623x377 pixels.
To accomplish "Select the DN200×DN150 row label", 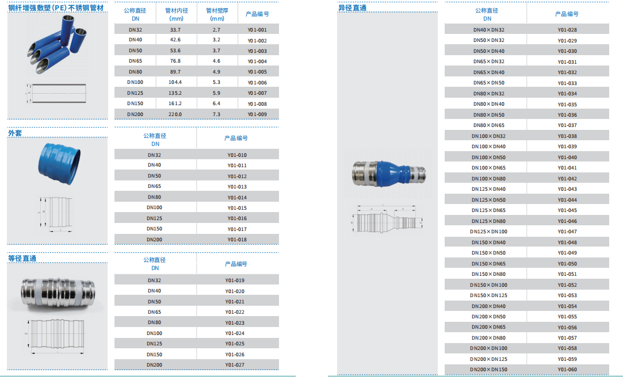I will click(x=489, y=370).
